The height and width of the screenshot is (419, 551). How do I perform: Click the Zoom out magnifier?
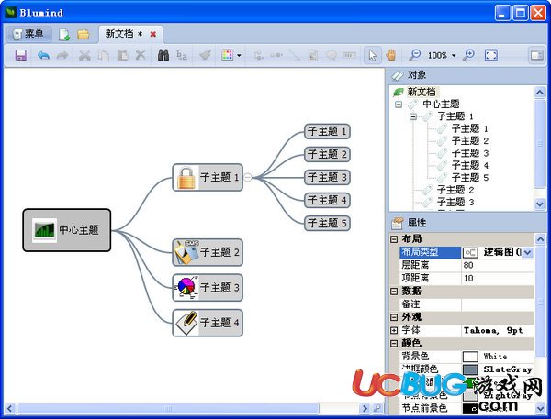[415, 55]
